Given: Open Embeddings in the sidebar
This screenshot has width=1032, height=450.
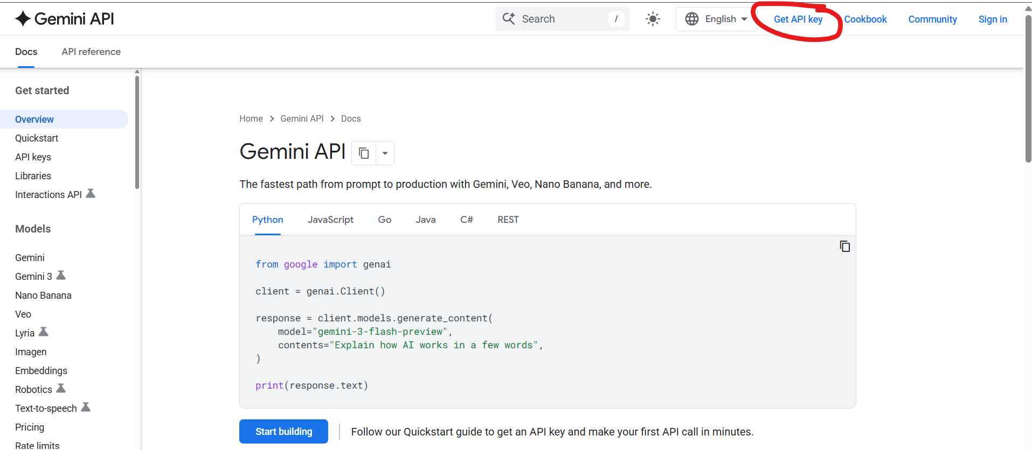Looking at the screenshot, I should tap(41, 371).
